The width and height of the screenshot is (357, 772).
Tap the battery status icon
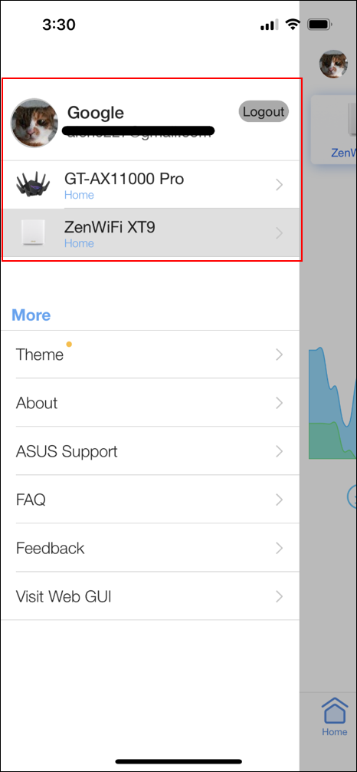tap(319, 25)
